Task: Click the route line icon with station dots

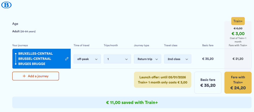Action: (16, 59)
